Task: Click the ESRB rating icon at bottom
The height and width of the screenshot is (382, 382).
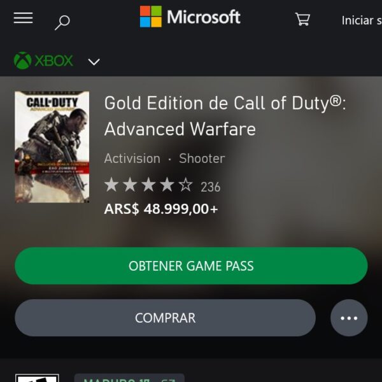Action: (x=37, y=378)
